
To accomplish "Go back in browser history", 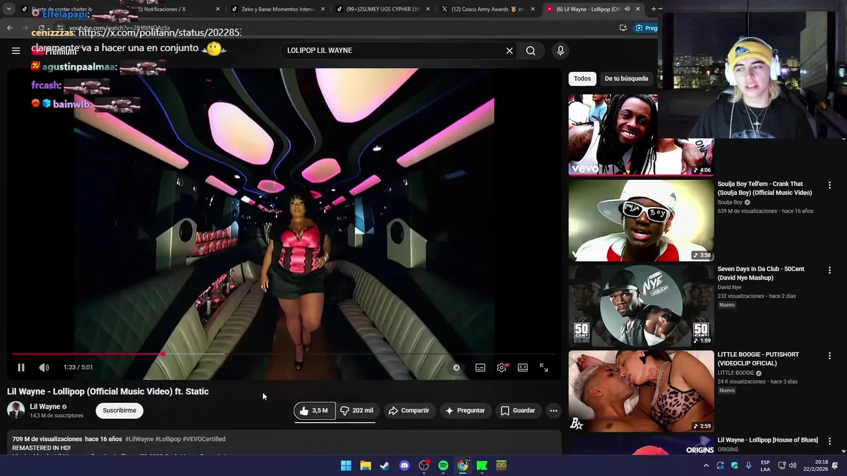I will (9, 28).
